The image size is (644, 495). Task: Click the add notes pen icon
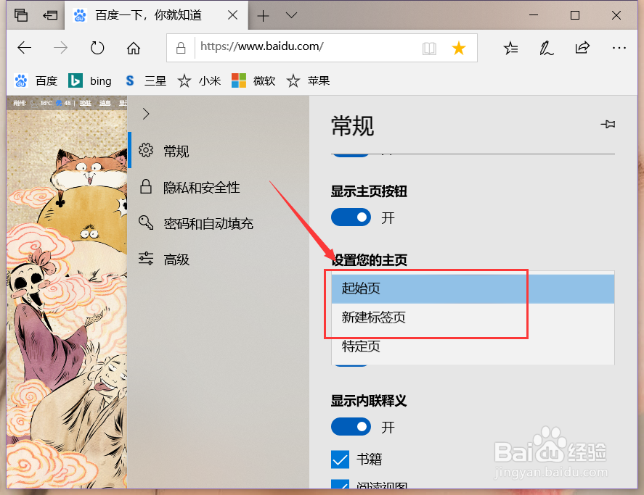[x=546, y=48]
